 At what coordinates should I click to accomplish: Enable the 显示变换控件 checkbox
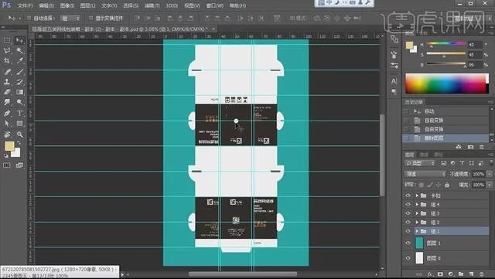click(x=91, y=18)
